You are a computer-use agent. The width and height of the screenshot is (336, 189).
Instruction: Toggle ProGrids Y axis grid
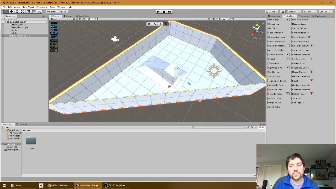[x=54, y=44]
